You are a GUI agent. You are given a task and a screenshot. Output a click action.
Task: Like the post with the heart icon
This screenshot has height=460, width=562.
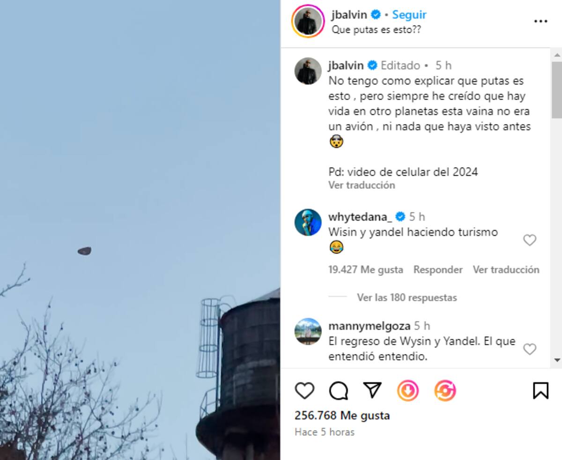(x=304, y=391)
